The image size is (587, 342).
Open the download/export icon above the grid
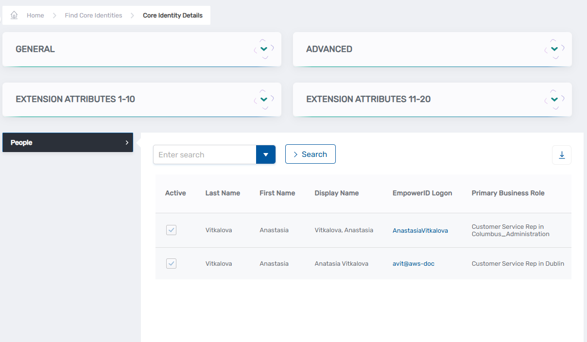pos(561,154)
